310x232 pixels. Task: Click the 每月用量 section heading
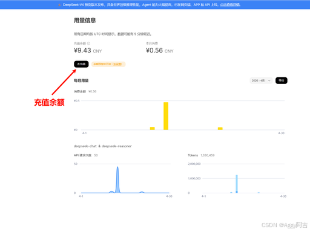(x=81, y=80)
